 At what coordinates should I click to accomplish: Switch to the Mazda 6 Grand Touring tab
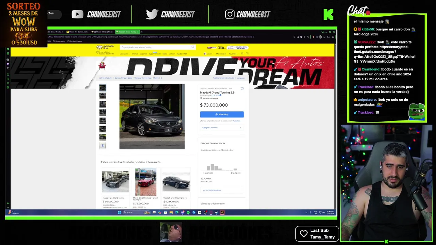point(128,32)
